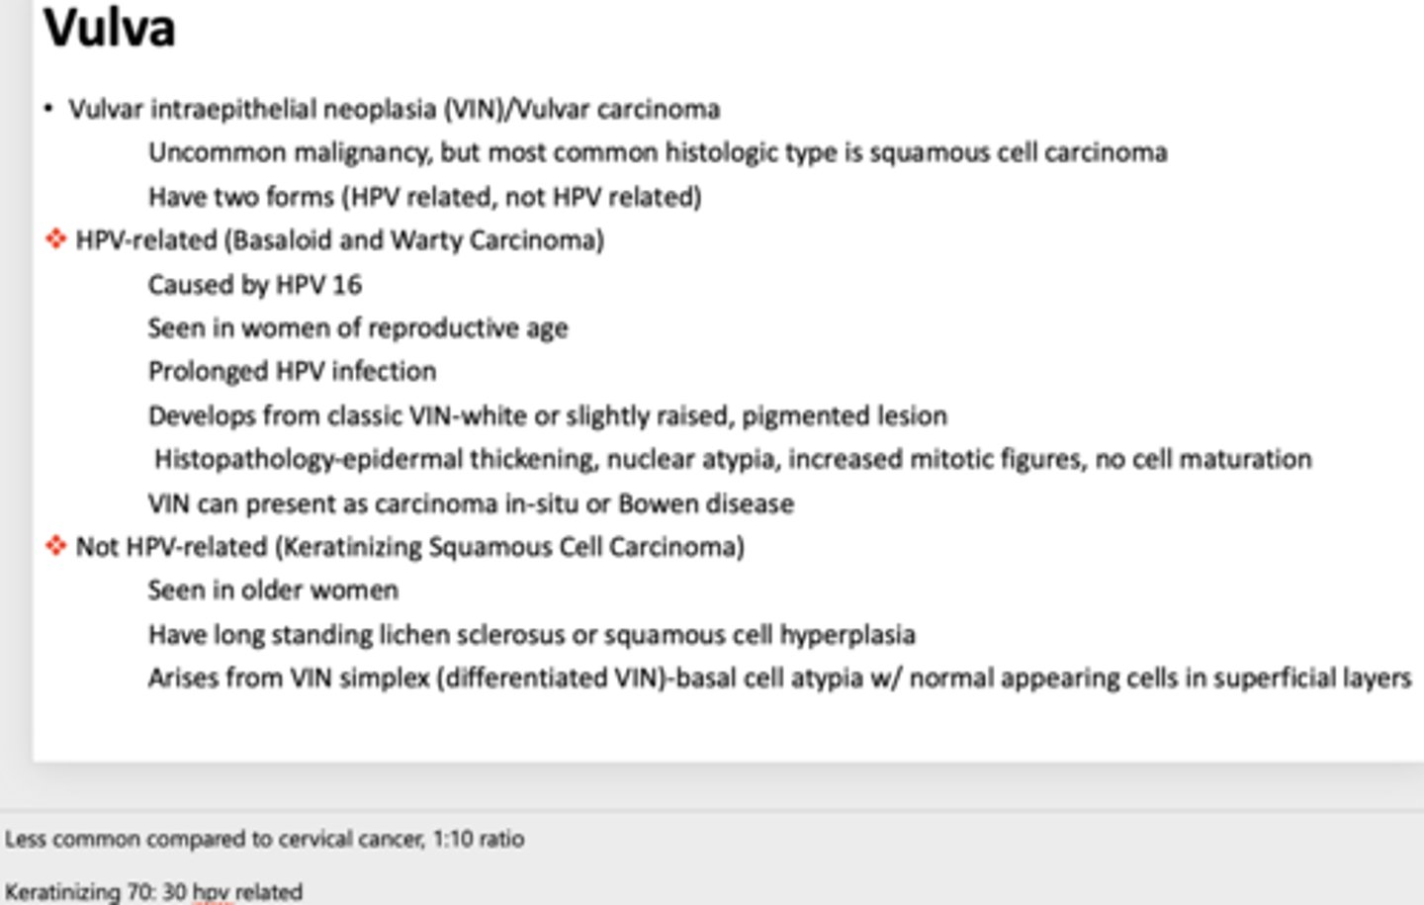The height and width of the screenshot is (905, 1424).
Task: Click the Histopathology-epidermal thickening line
Action: tap(733, 459)
